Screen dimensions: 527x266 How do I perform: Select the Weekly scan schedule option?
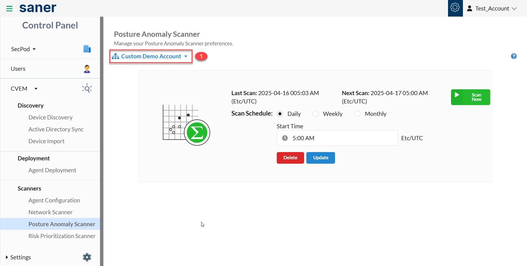coord(315,114)
